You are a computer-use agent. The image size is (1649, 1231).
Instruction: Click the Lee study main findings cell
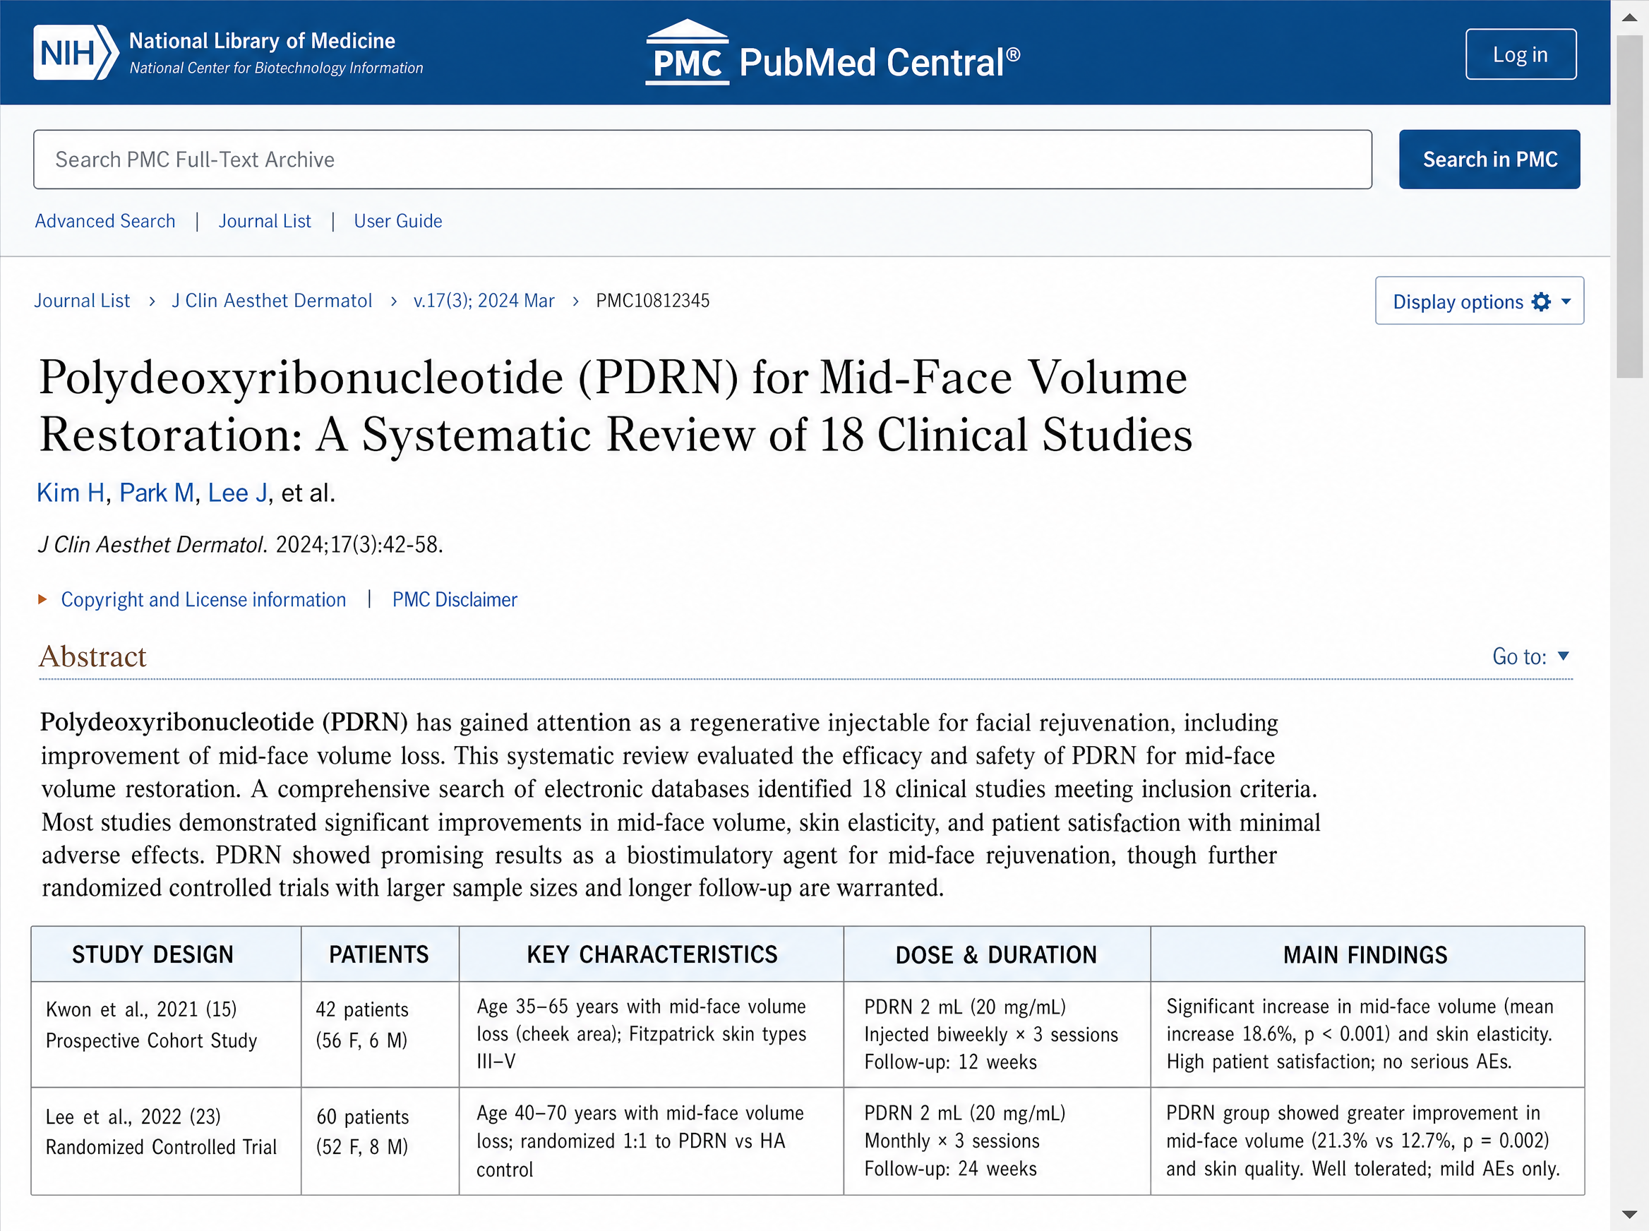[x=1367, y=1141]
